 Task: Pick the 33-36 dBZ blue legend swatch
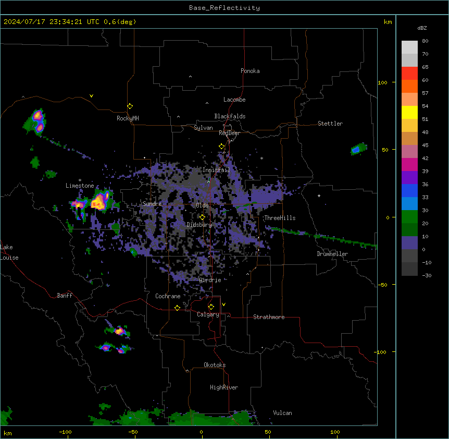tap(409, 190)
